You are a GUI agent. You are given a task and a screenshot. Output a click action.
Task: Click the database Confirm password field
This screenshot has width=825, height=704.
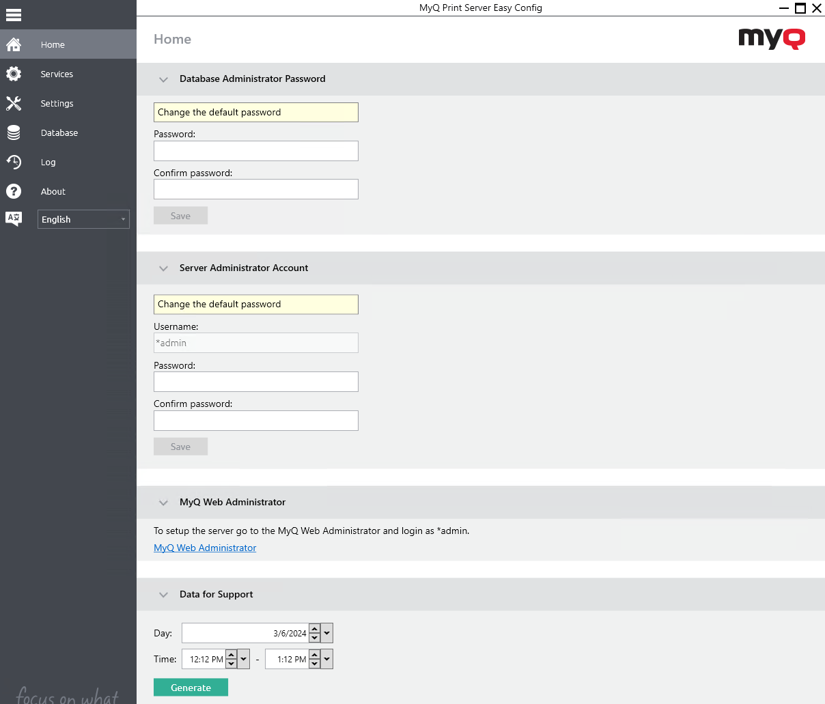pyautogui.click(x=255, y=189)
